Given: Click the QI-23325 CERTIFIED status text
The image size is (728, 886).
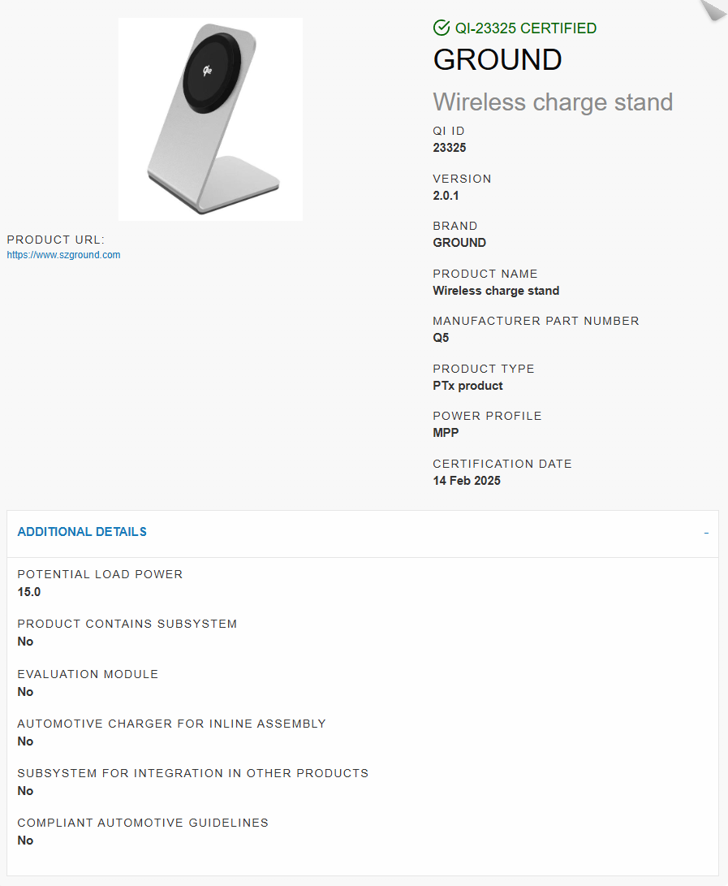Looking at the screenshot, I should coord(526,28).
